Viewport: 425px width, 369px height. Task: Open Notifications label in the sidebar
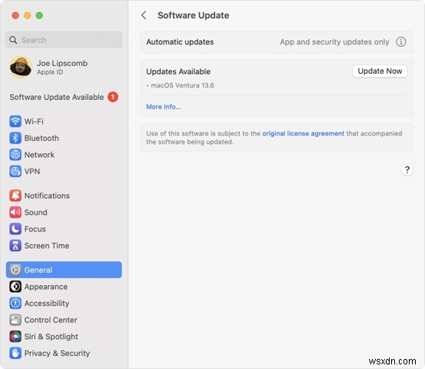[x=47, y=196]
